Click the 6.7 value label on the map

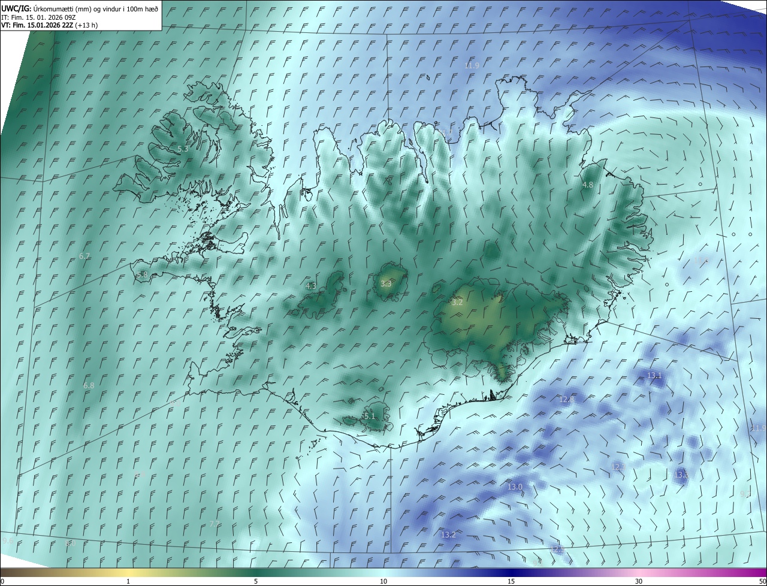[84, 256]
